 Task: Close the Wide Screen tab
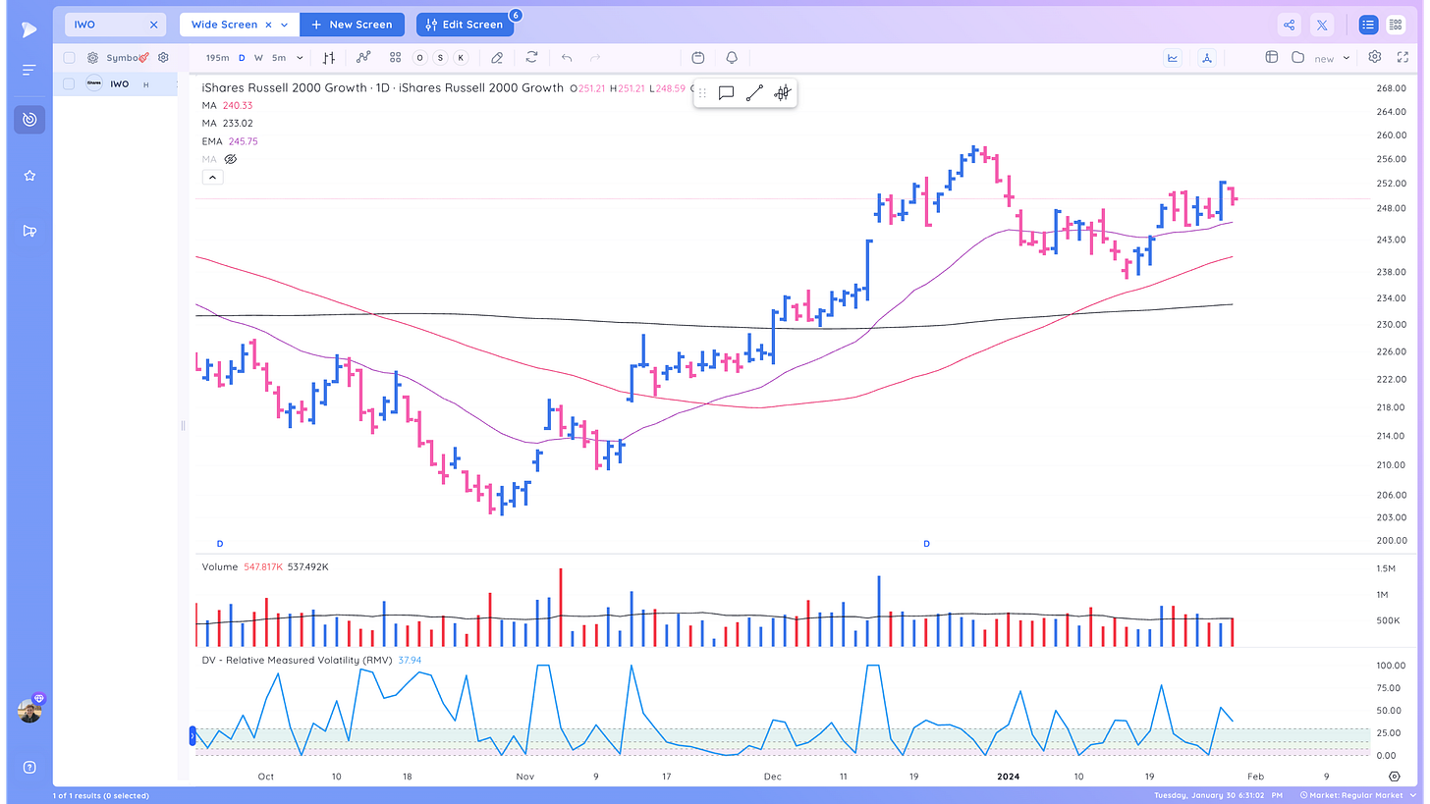click(268, 25)
